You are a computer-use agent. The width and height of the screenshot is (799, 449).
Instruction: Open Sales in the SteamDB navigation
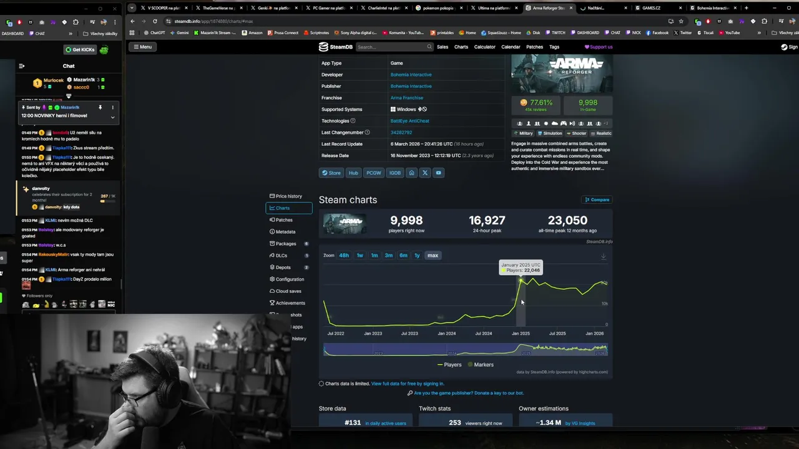point(443,47)
